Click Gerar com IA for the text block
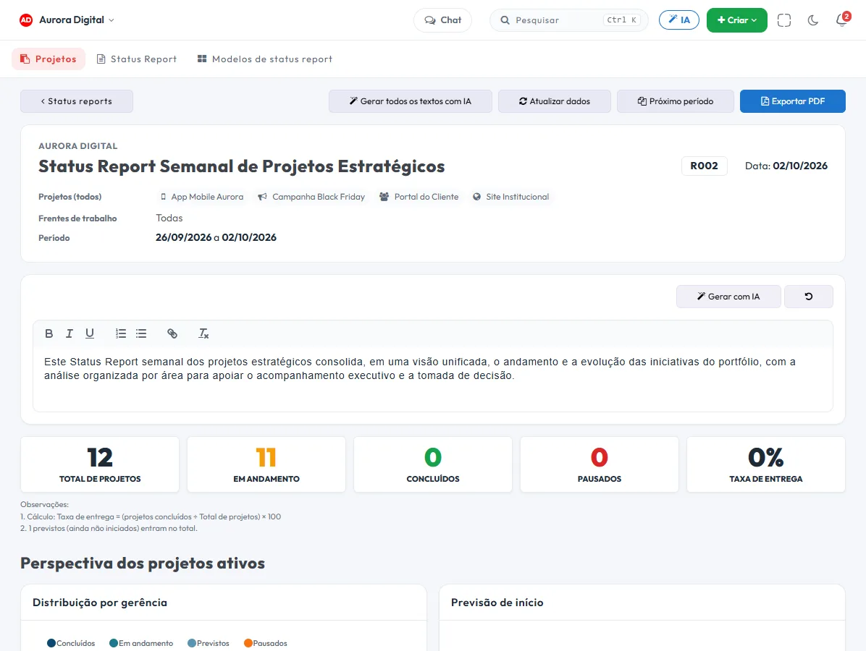 728,297
